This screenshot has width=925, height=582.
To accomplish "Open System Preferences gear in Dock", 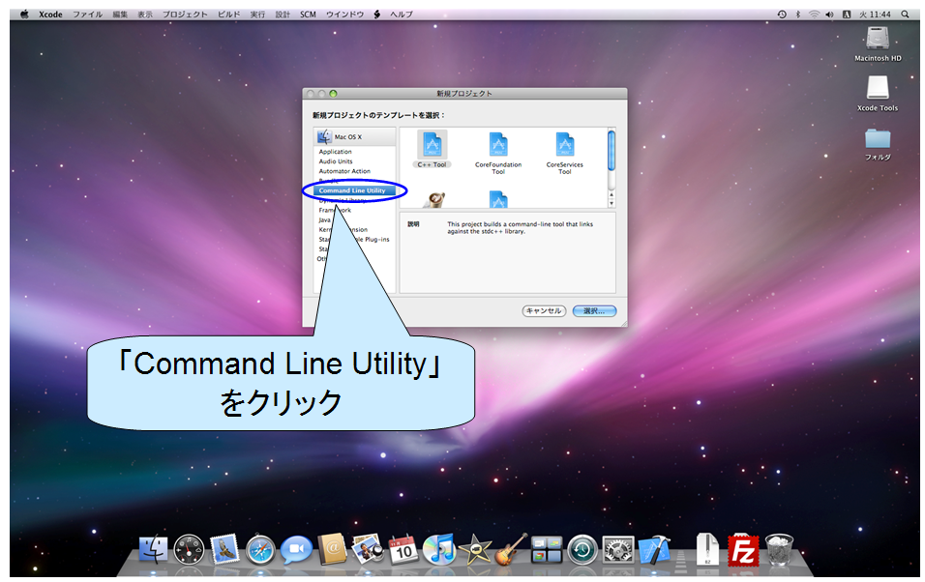I will 617,549.
